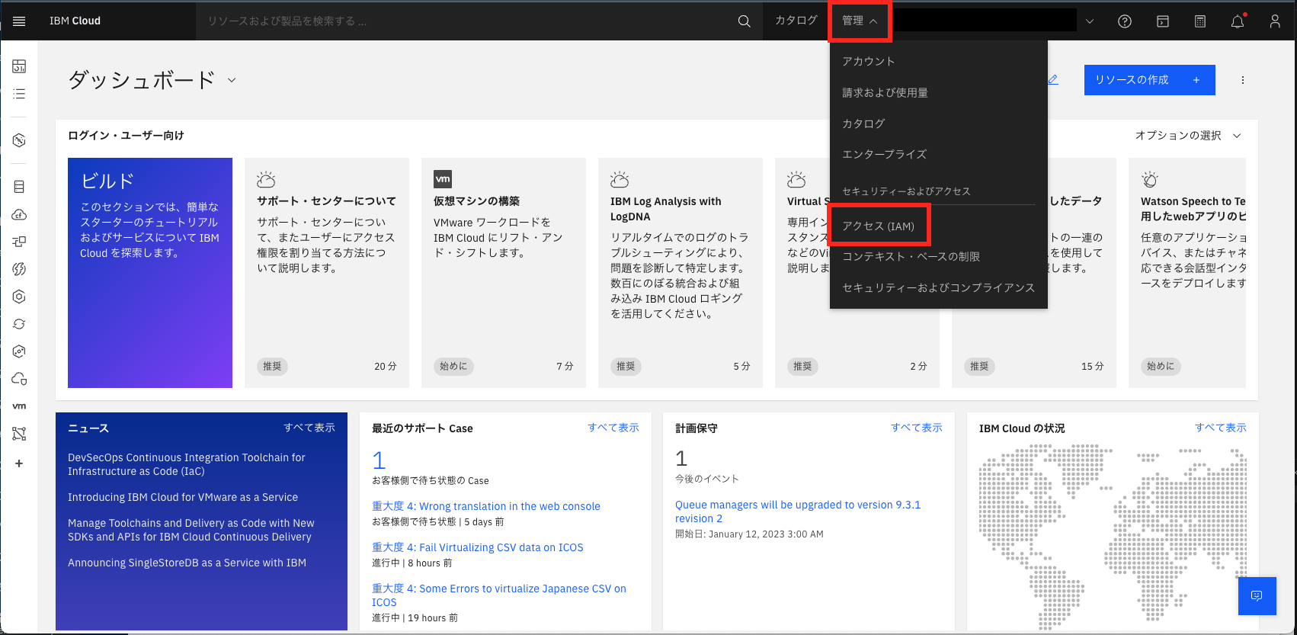
Task: Open the help question mark icon
Action: coord(1125,21)
